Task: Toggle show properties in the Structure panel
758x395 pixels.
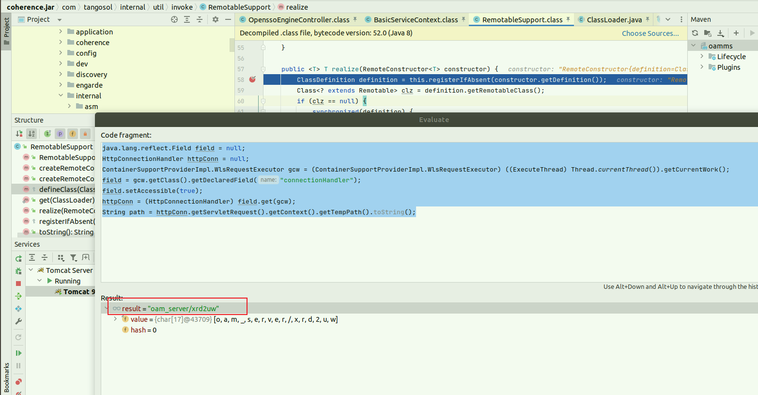Action: pos(60,133)
